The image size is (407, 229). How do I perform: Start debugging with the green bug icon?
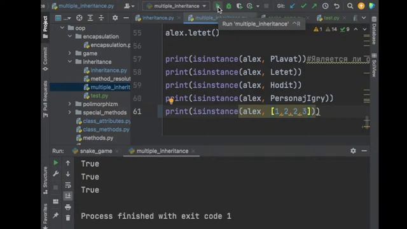tap(228, 6)
